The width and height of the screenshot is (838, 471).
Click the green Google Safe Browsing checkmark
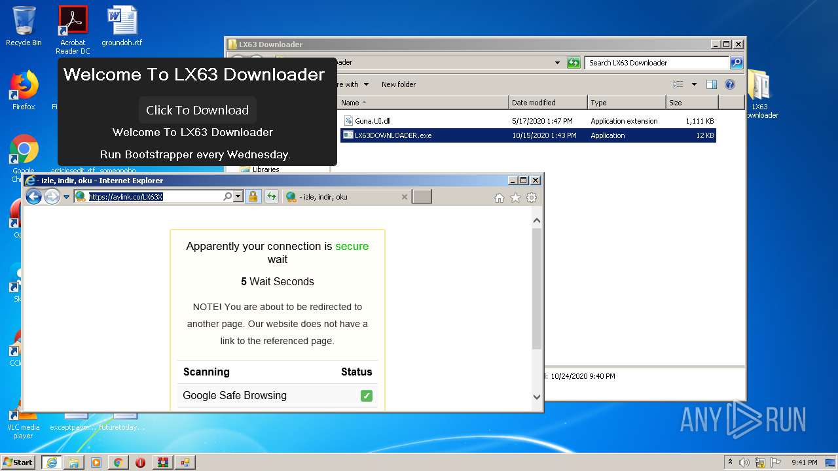coord(367,396)
